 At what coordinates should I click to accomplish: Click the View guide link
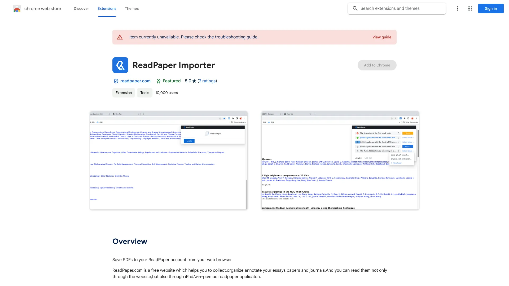coord(382,37)
